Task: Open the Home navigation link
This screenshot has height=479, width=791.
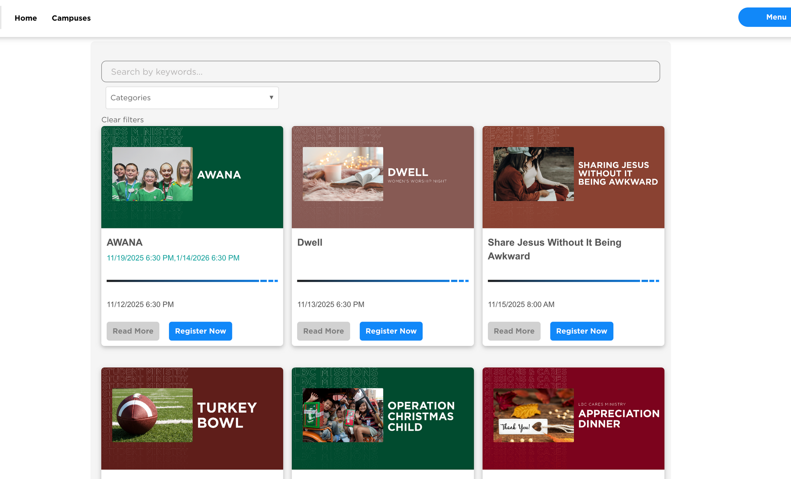Action: pyautogui.click(x=26, y=18)
